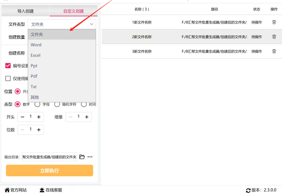Delete row 2新文件名称 with trash icon
The height and width of the screenshot is (194, 282).
coord(274,37)
